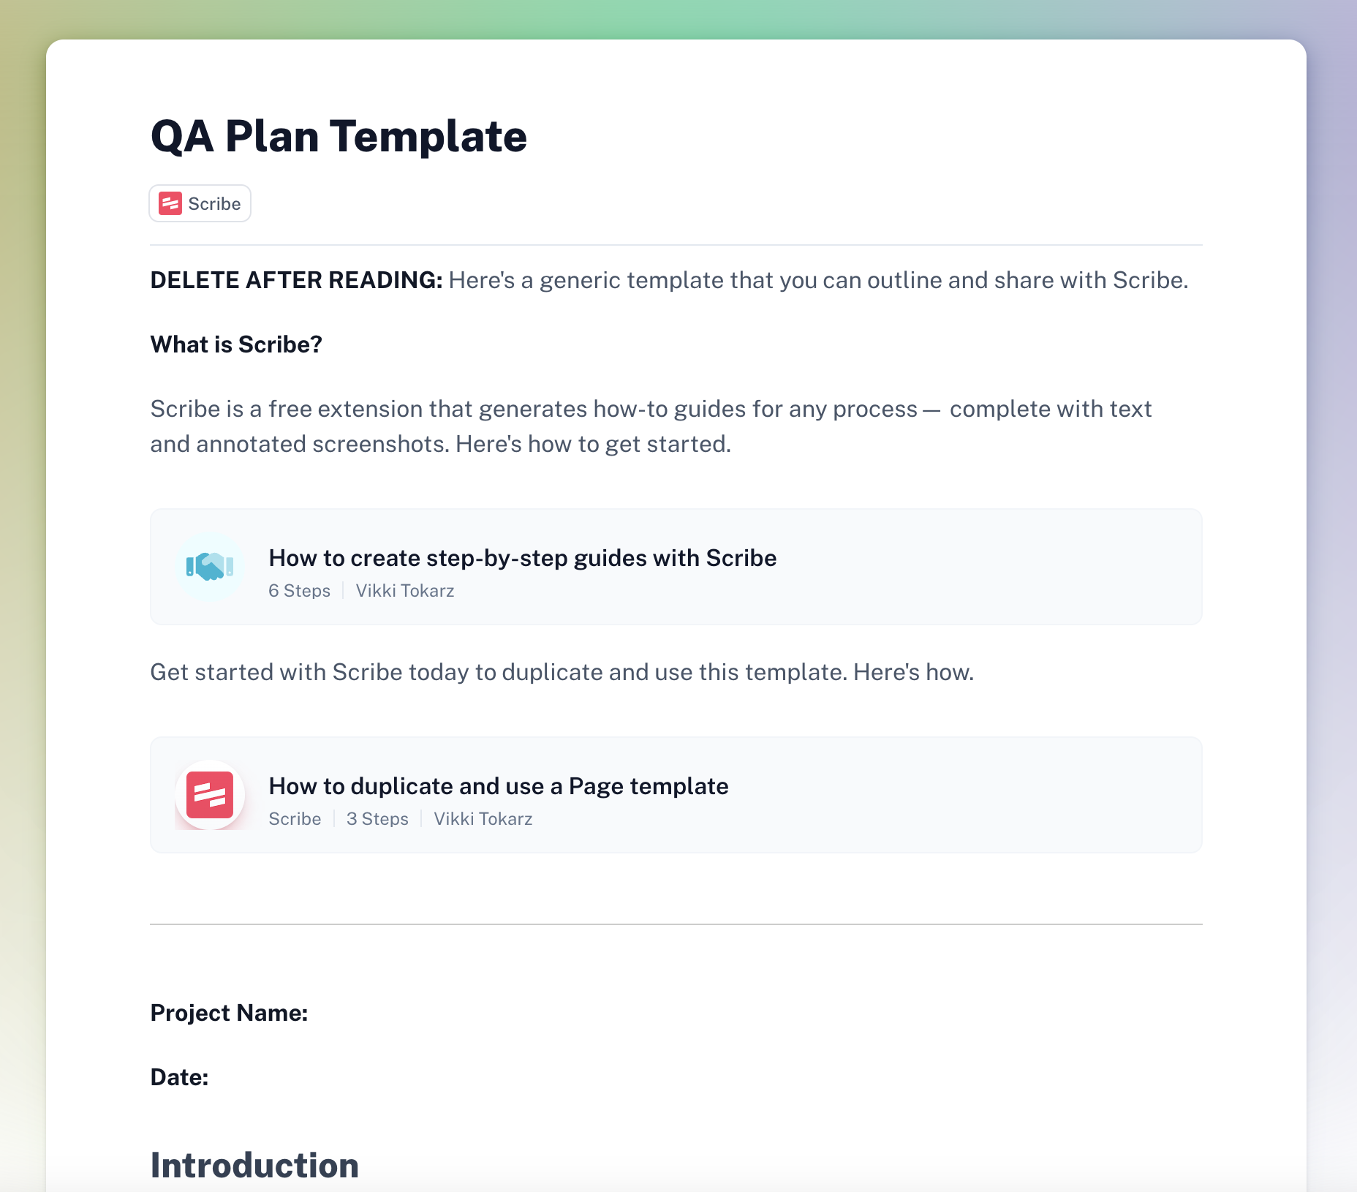Viewport: 1357px width, 1192px height.
Task: Click the 'Introduction' section heading
Action: tap(254, 1165)
